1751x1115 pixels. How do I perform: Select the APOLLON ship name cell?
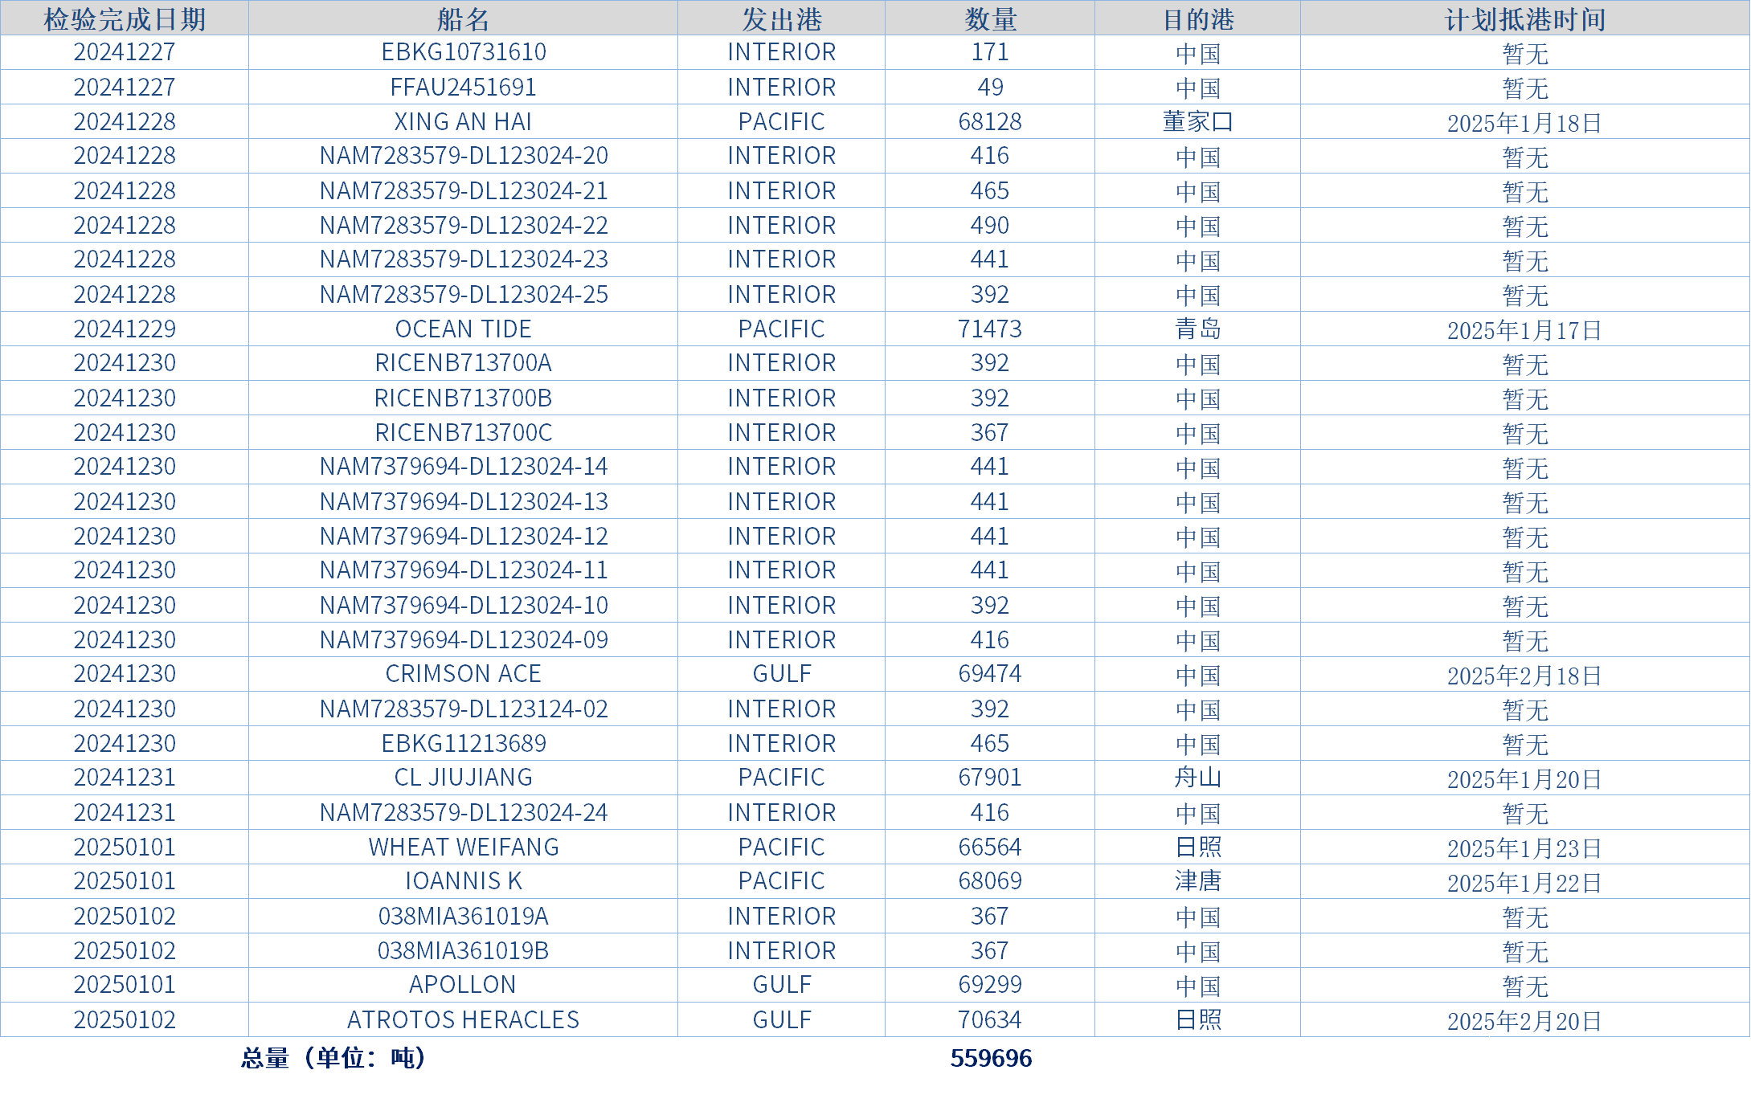463,985
